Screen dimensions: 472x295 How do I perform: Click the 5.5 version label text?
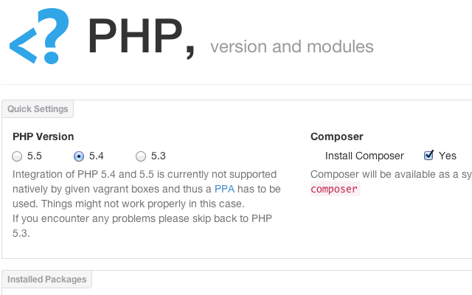tap(35, 156)
